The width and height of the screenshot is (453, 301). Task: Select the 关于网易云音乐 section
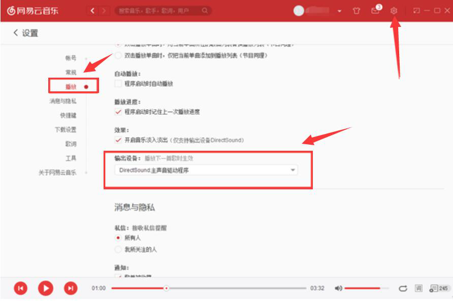click(x=57, y=173)
